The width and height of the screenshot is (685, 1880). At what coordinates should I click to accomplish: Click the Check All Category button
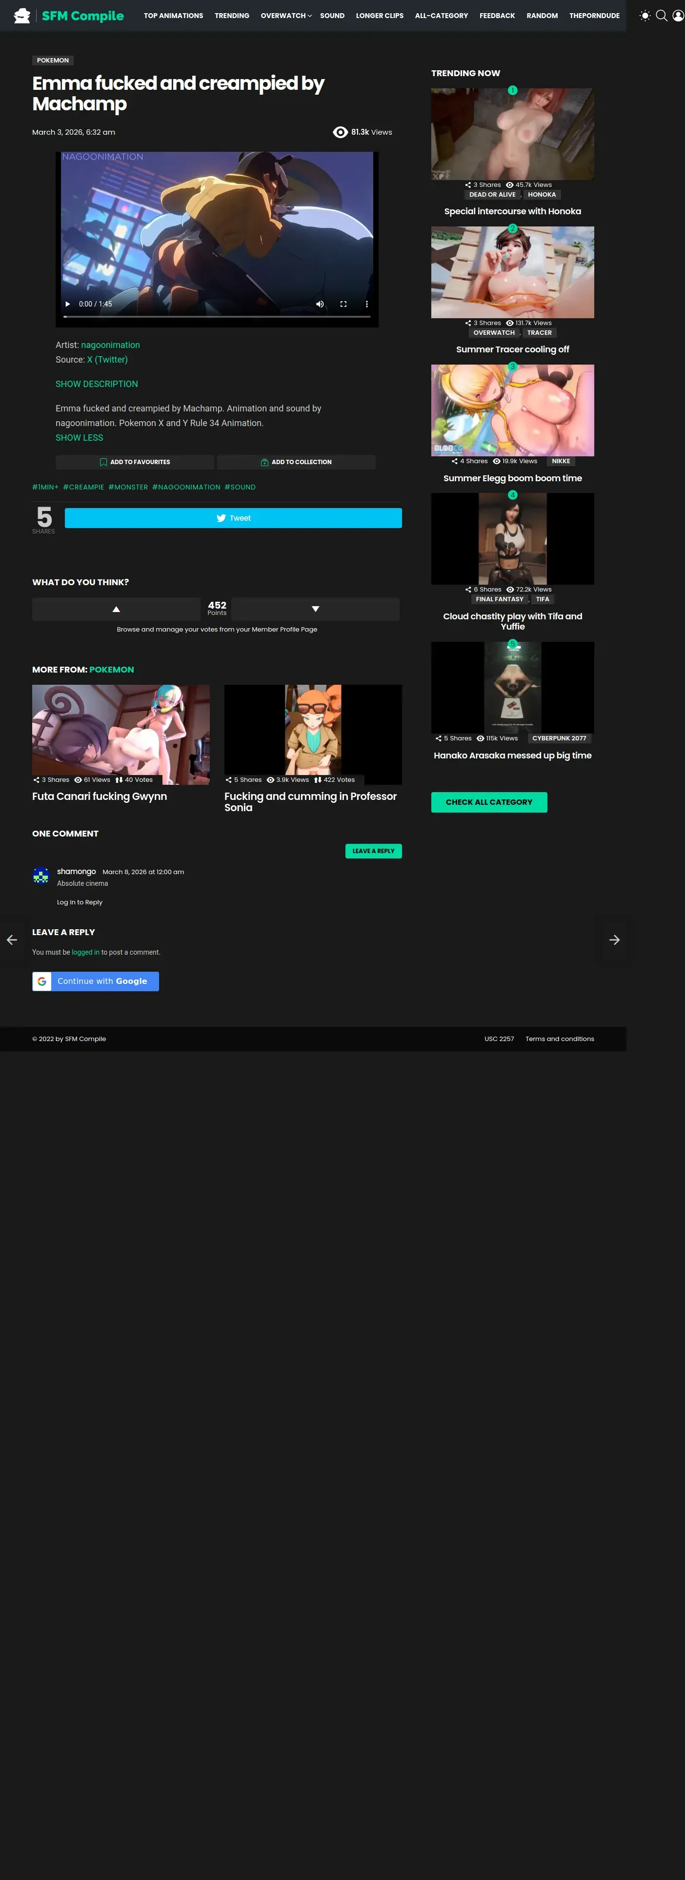pyautogui.click(x=489, y=802)
